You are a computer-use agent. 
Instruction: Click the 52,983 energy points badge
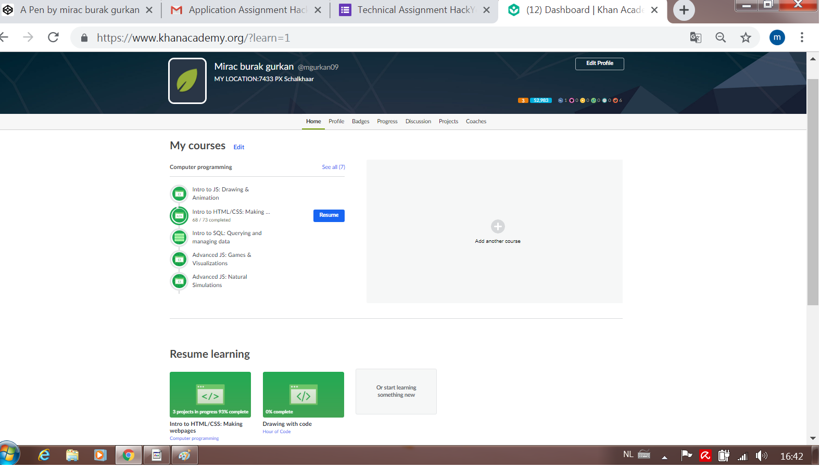541,100
